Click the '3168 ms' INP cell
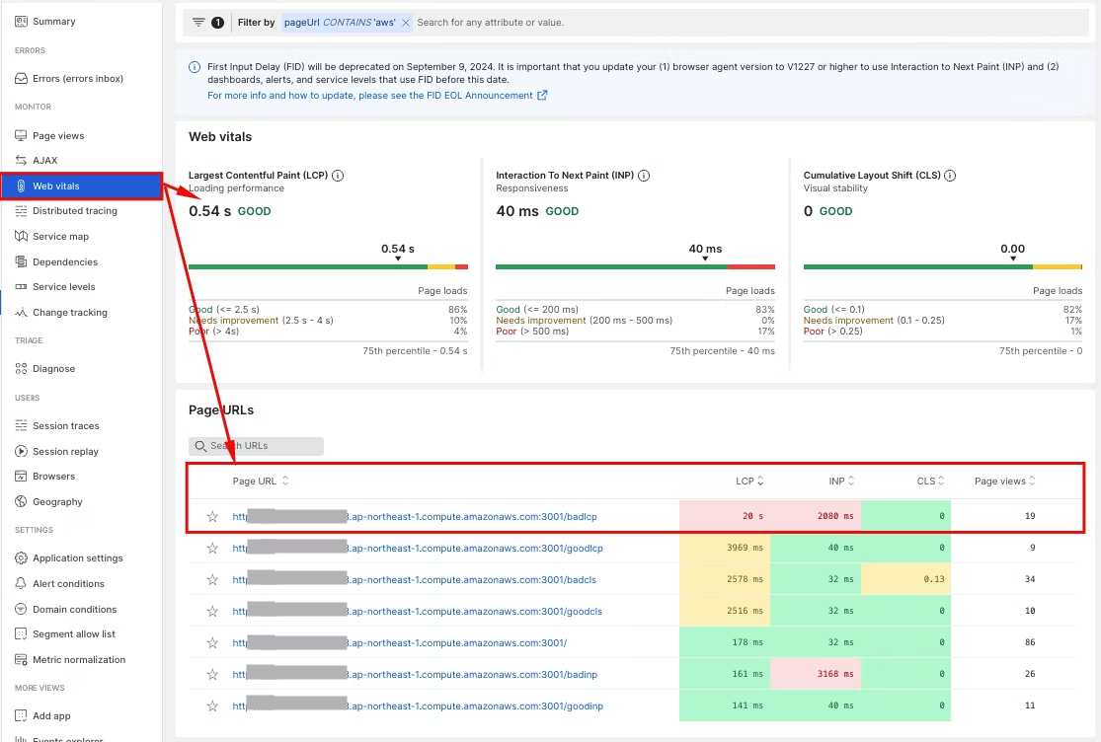 (x=816, y=674)
